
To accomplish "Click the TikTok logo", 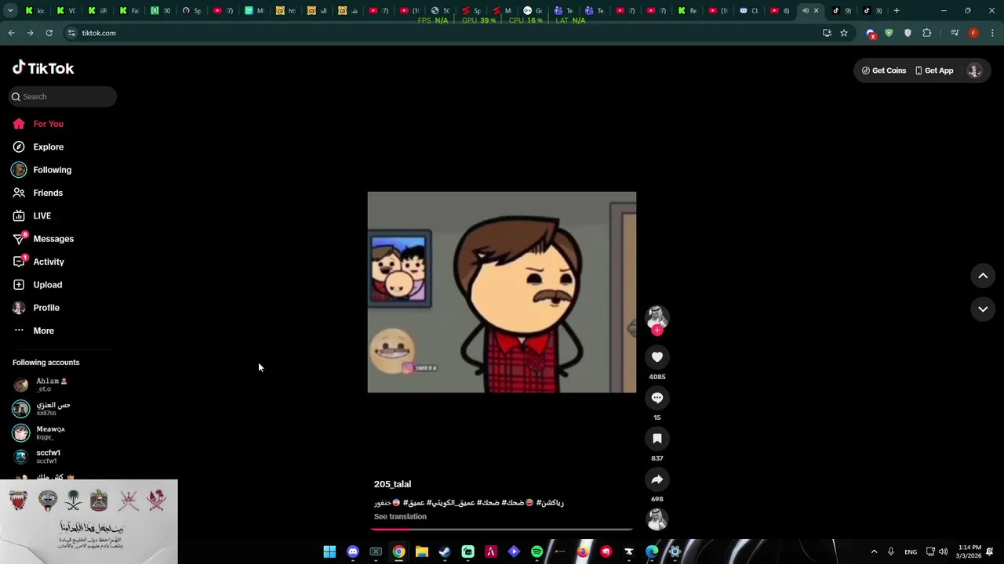I will 43,68.
